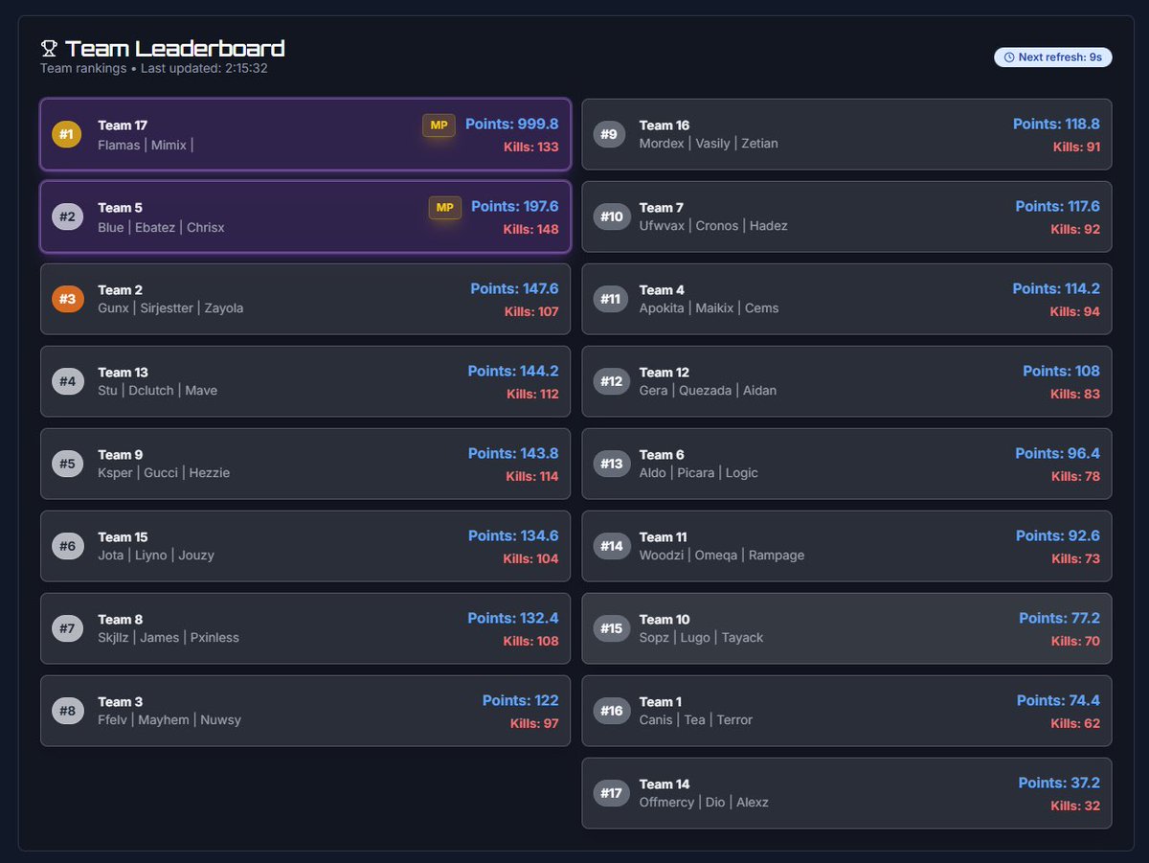Click the gold #1 rank badge

[x=67, y=134]
